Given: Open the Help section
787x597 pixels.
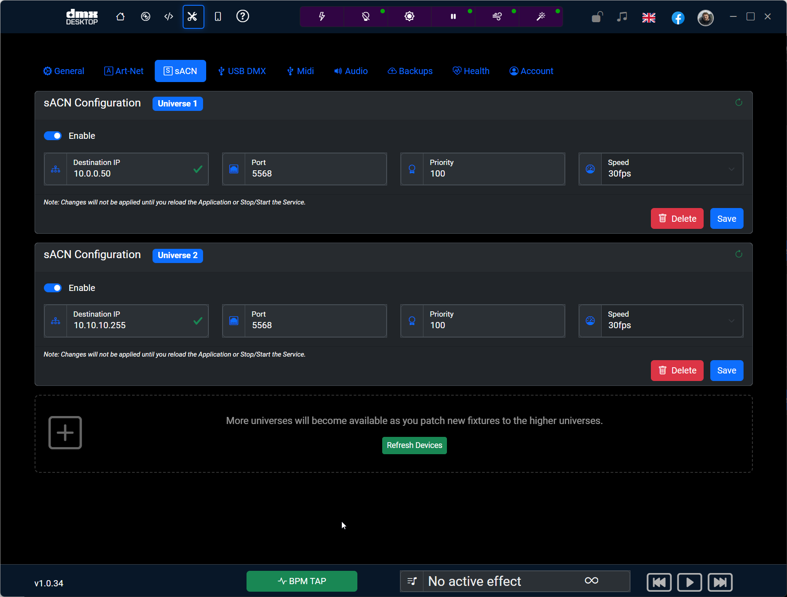Looking at the screenshot, I should click(243, 16).
